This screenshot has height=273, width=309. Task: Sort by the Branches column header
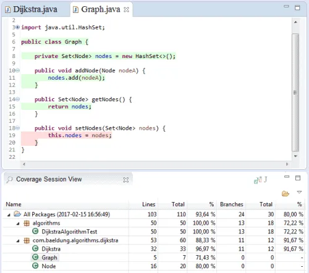coord(232,204)
